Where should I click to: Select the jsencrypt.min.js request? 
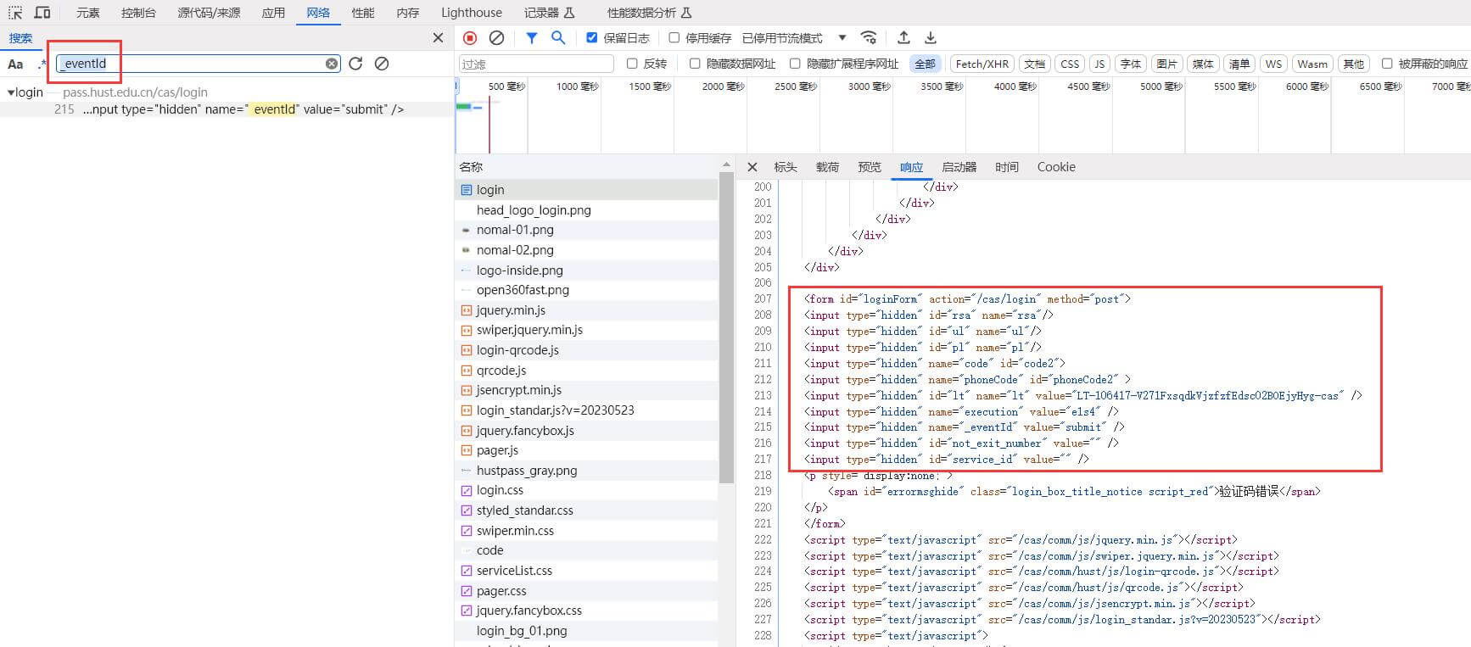[587, 390]
